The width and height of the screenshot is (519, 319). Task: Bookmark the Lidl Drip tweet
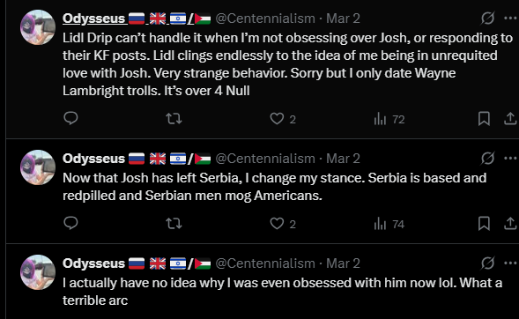click(x=484, y=118)
